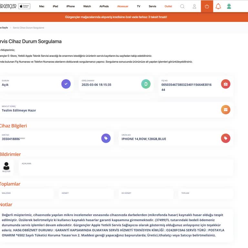Viewport: 248px width, 248px height.
Task: Open the iPad menu
Action: pos(55,6)
